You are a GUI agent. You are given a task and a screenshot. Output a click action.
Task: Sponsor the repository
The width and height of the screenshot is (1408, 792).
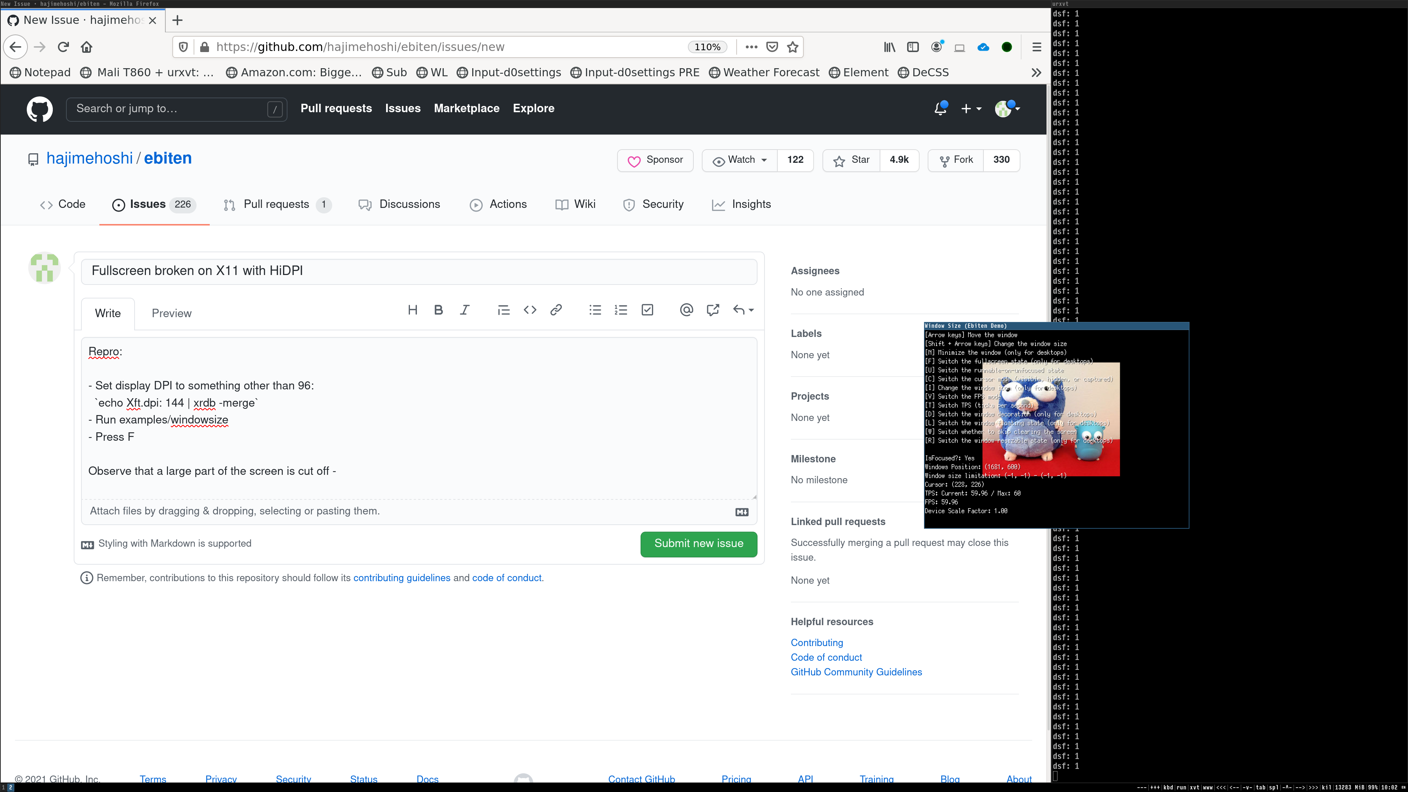point(655,160)
